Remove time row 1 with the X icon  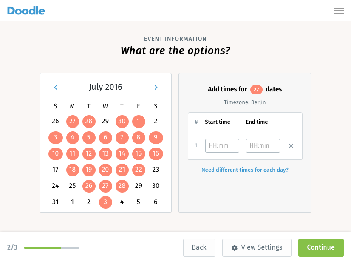point(291,146)
